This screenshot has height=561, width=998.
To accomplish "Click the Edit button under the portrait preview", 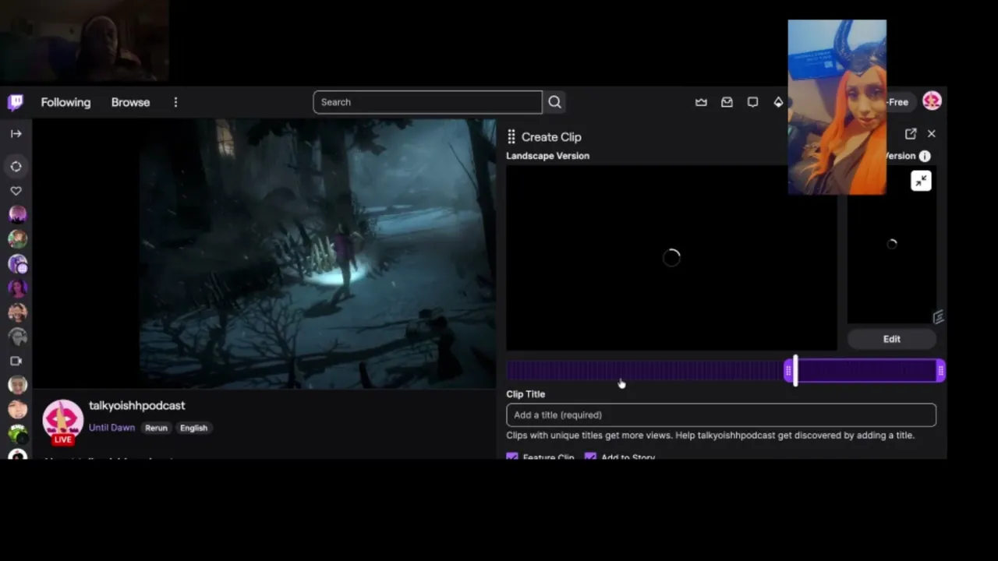I will pyautogui.click(x=892, y=339).
